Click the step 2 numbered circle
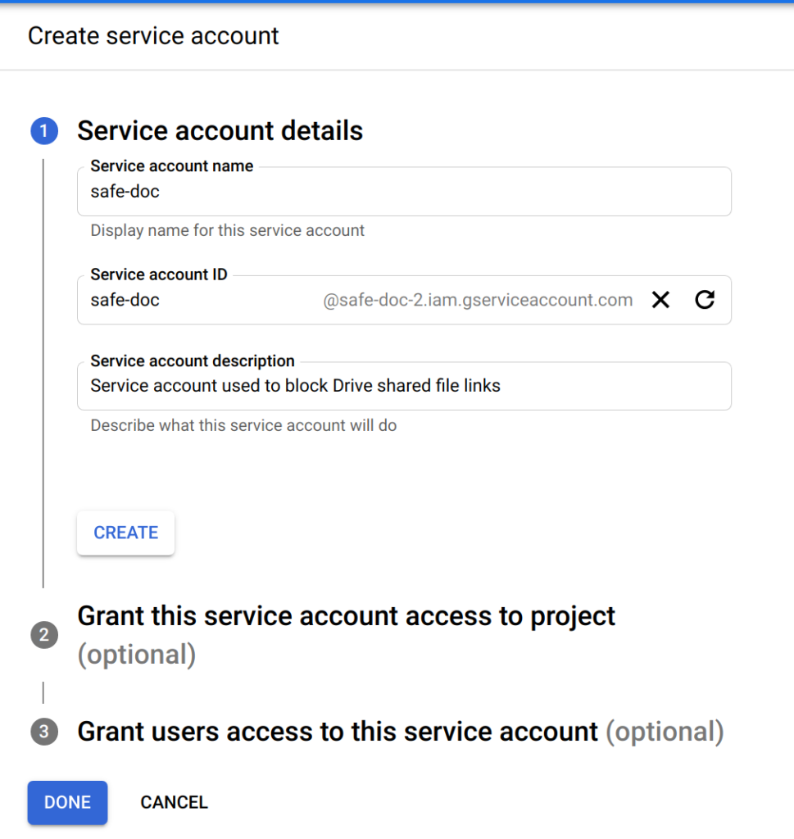 pyautogui.click(x=44, y=635)
